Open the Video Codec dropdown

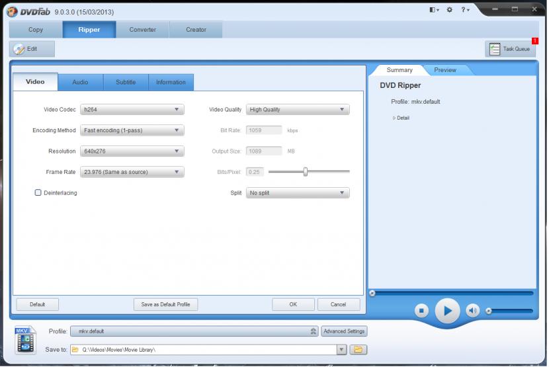(x=132, y=110)
